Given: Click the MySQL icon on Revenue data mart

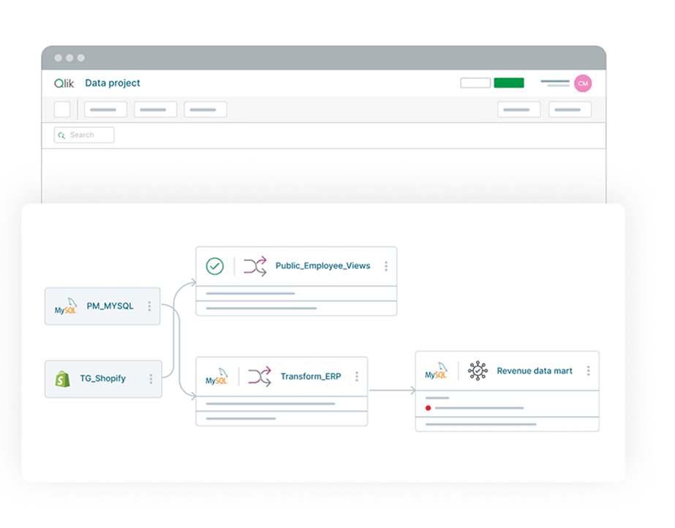Looking at the screenshot, I should coord(436,371).
